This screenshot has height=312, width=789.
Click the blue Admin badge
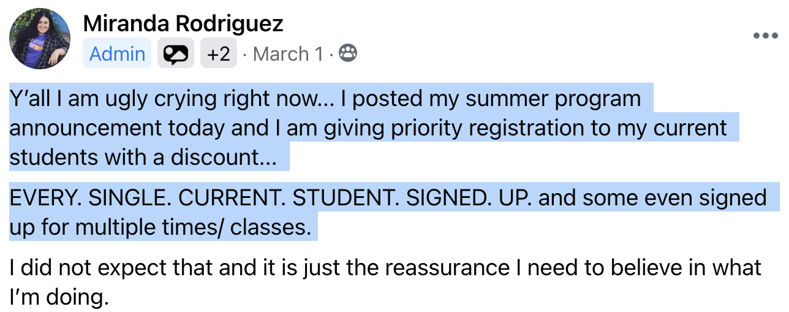click(x=117, y=54)
